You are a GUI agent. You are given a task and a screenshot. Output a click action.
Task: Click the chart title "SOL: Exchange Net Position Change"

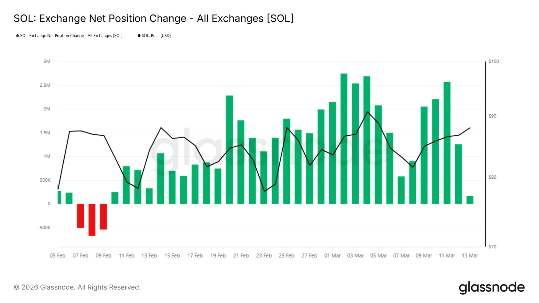(153, 18)
